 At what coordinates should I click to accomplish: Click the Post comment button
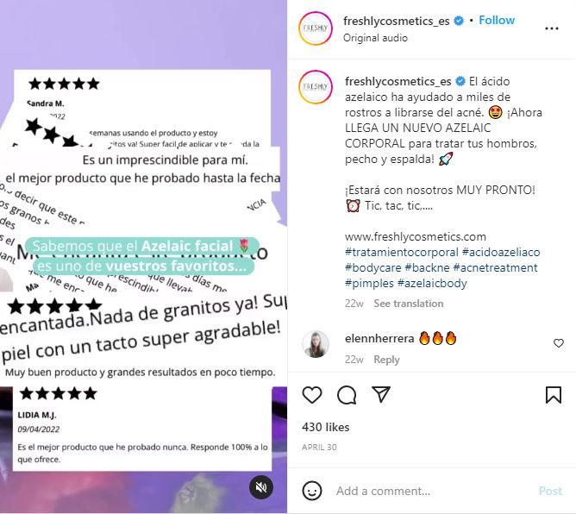click(x=550, y=491)
